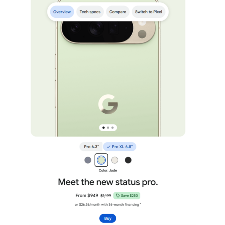Go to the Switch to Pixel tab
The height and width of the screenshot is (225, 225).
click(148, 12)
